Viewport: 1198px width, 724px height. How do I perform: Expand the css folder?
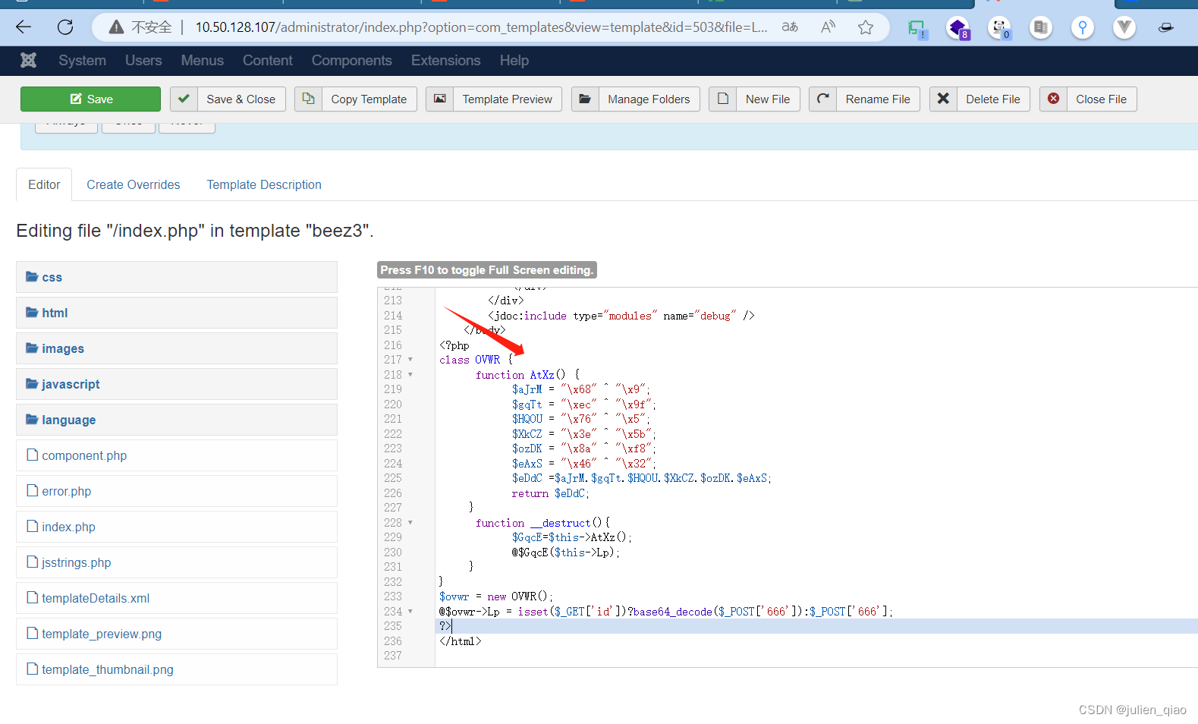[177, 277]
